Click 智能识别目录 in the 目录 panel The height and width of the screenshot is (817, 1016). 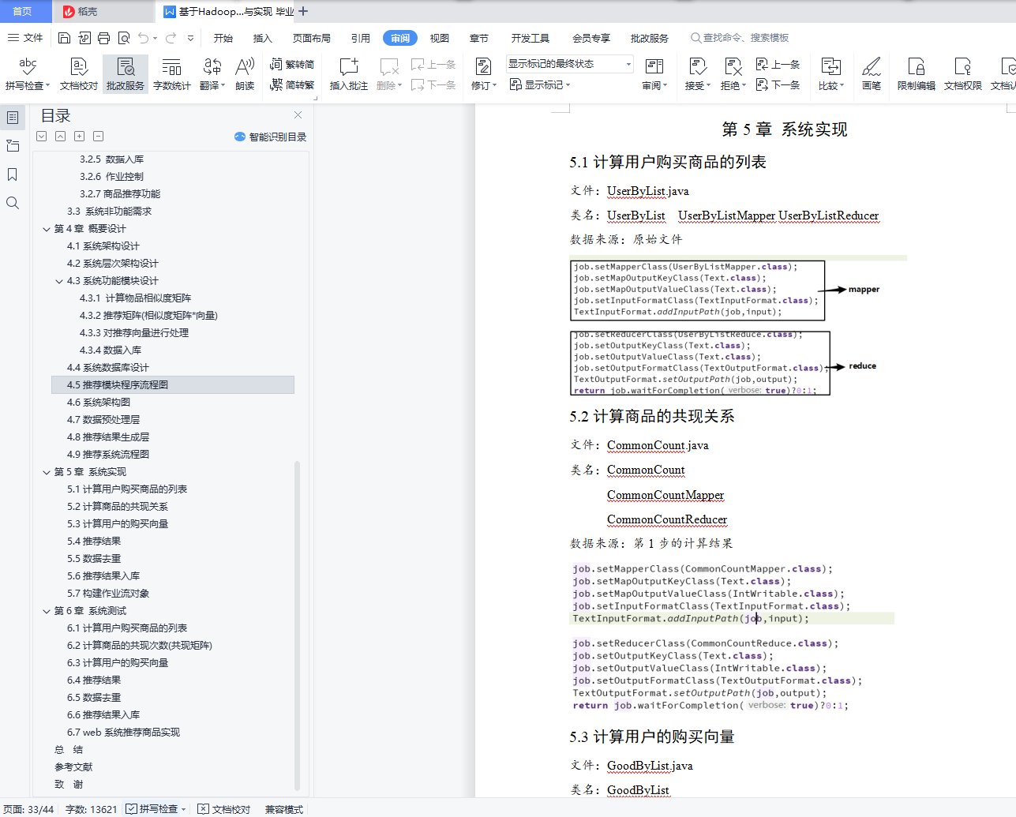[271, 137]
